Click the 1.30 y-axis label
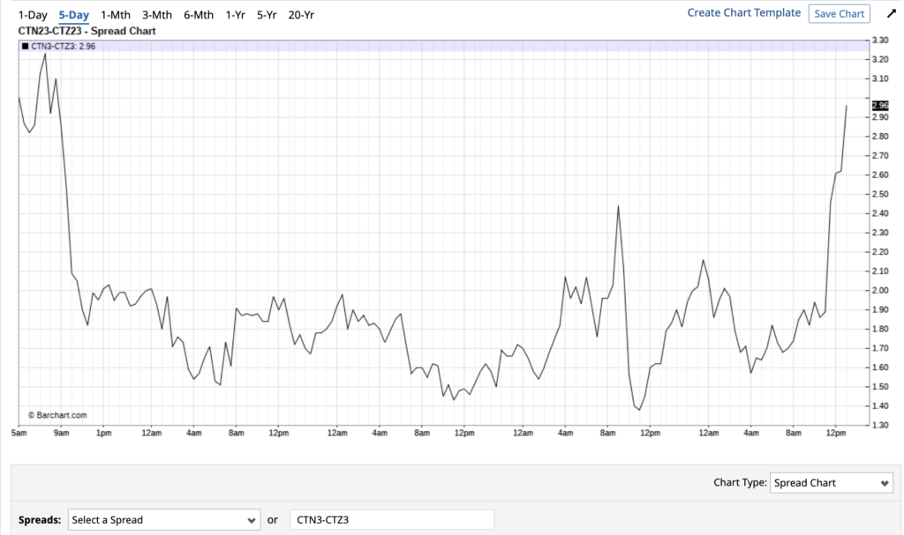 point(880,425)
